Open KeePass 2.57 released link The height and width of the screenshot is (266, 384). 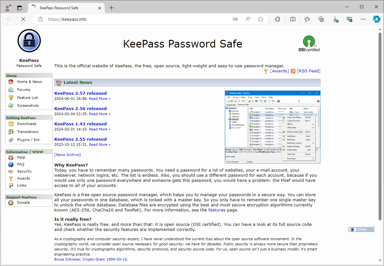(80, 93)
